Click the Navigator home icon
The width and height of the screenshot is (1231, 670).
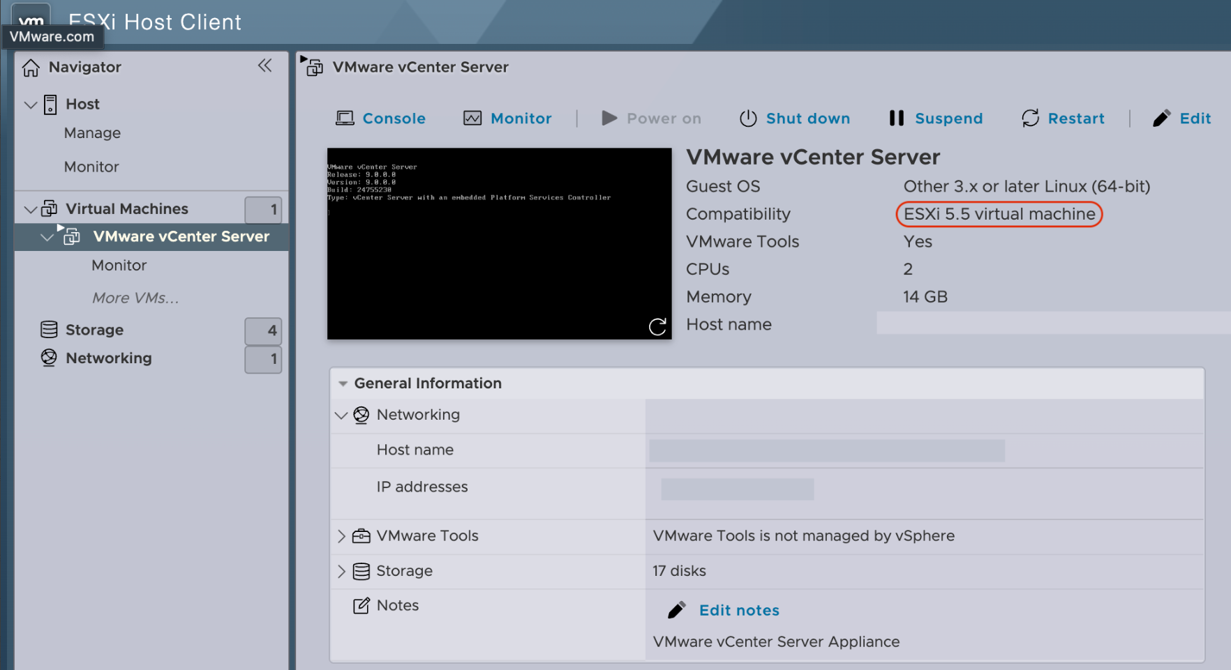[31, 68]
